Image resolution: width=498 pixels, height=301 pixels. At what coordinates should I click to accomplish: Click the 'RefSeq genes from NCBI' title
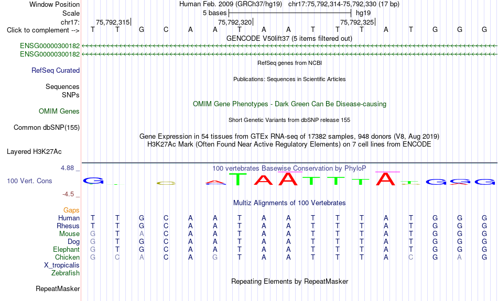pos(289,63)
